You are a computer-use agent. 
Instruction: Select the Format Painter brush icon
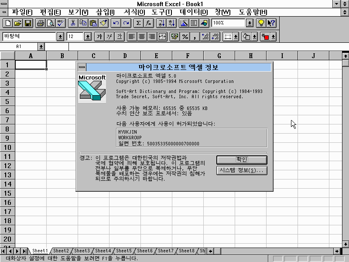[103, 23]
